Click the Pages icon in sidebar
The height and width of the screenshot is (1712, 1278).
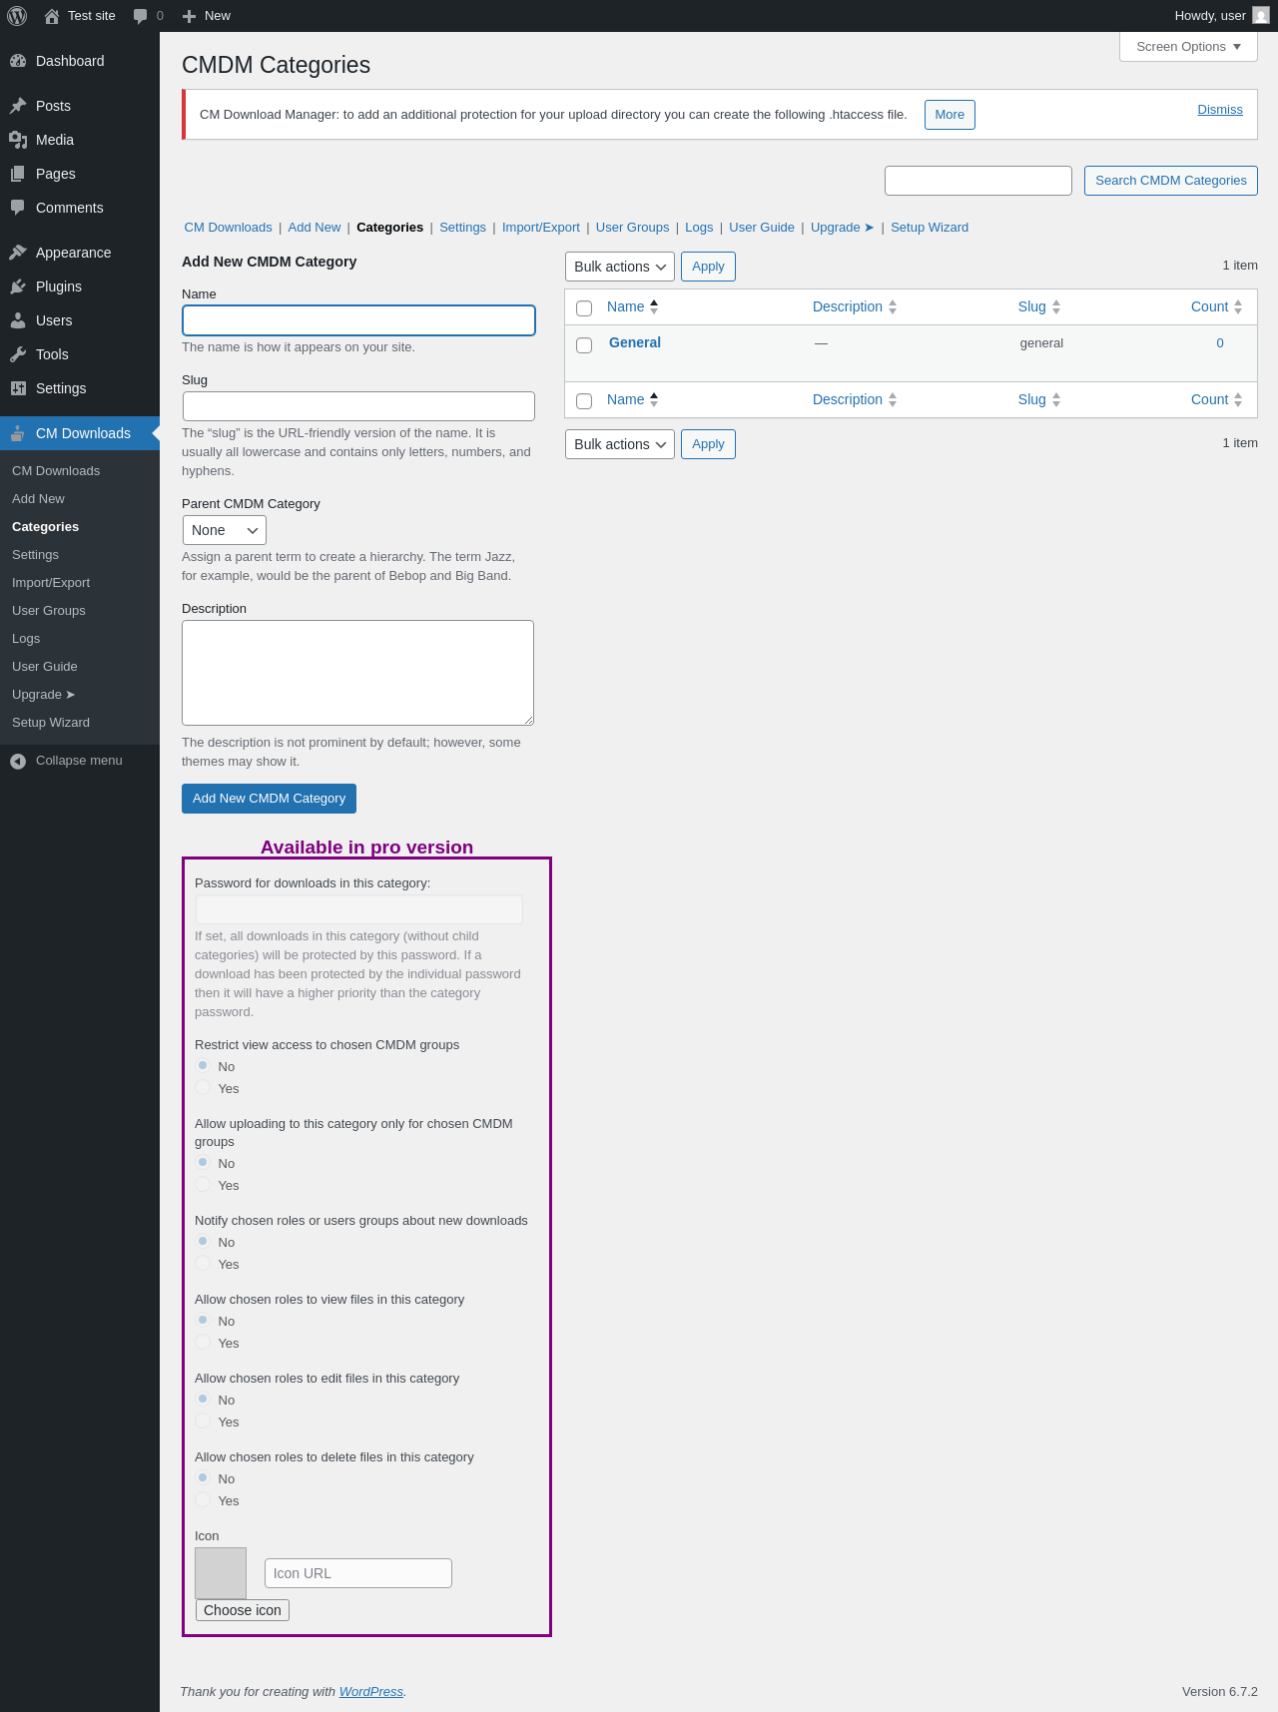tap(18, 174)
